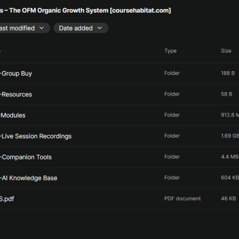Click Folder type in Resources row
This screenshot has height=239, width=239.
[172, 94]
